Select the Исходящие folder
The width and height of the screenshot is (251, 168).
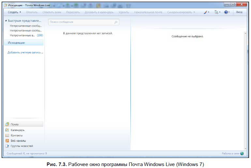(24, 43)
